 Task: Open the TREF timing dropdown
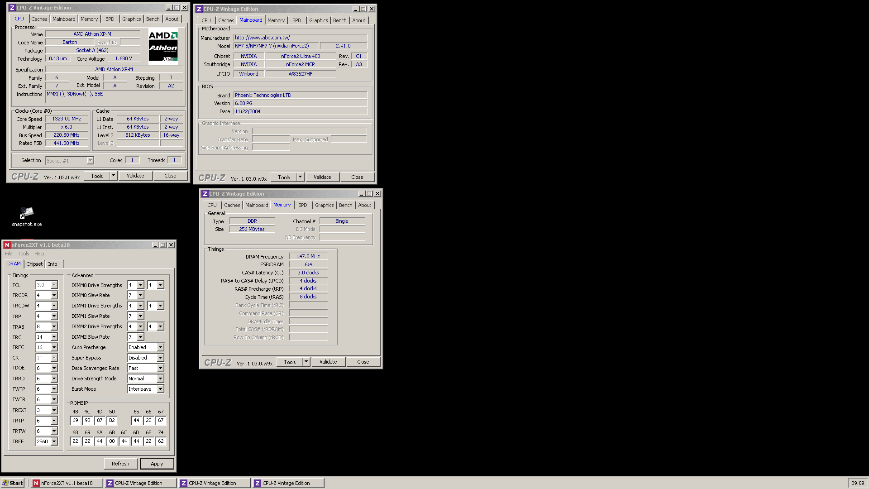[54, 441]
